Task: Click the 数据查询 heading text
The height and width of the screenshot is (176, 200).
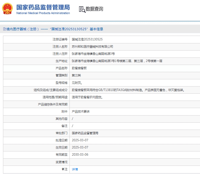Action: 94,9
